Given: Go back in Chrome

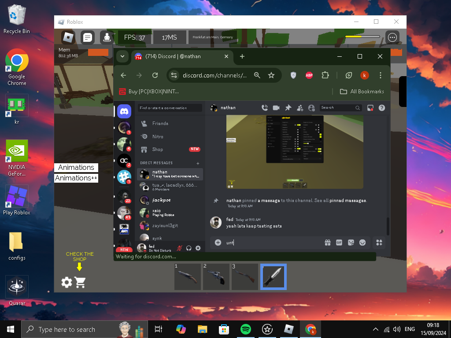Looking at the screenshot, I should pos(123,75).
